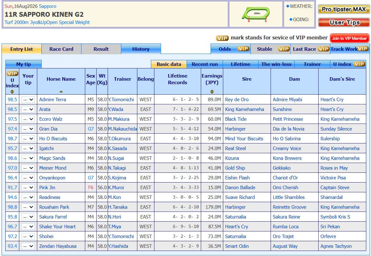Viewport: 371px width, 256px height.
Task: Click the VIP mark beside the service note
Action: pyautogui.click(x=222, y=38)
